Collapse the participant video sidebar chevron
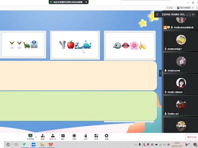198x148 pixels. pyautogui.click(x=160, y=73)
